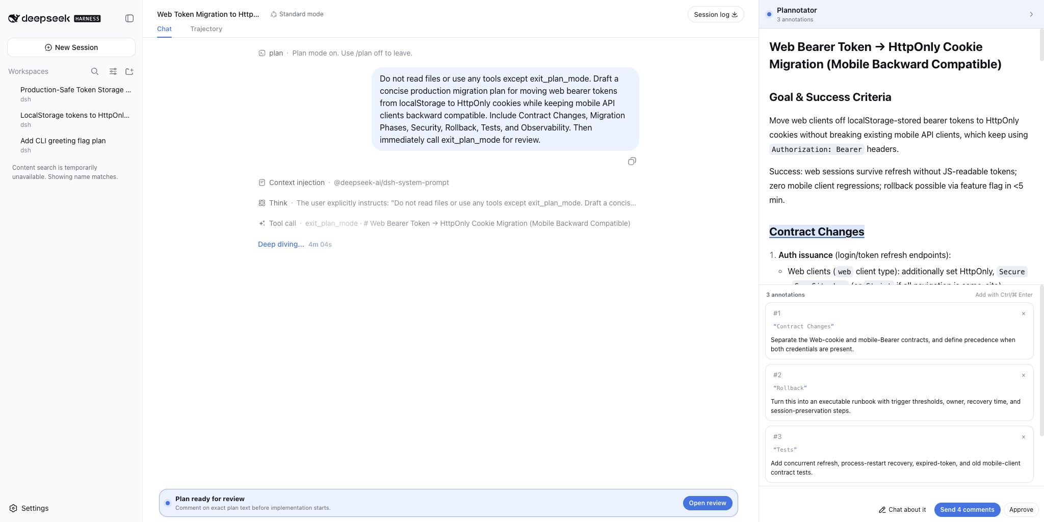This screenshot has width=1044, height=522.
Task: Click the plan terminal icon
Action: [x=262, y=53]
